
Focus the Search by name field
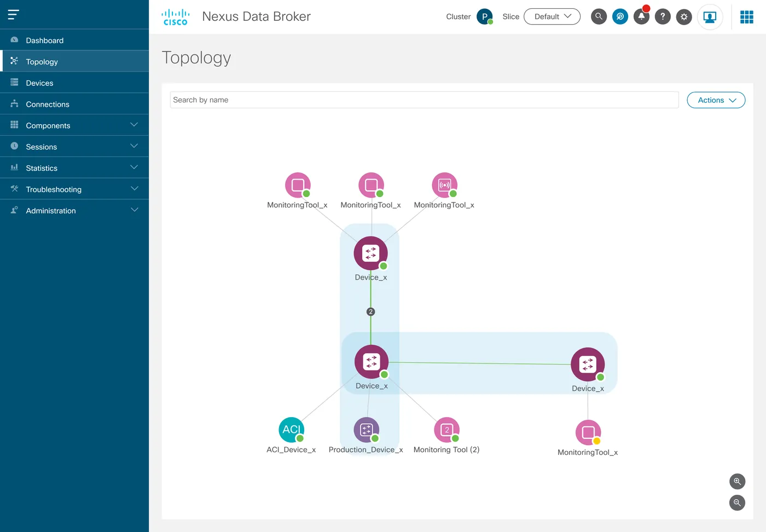[x=425, y=100]
